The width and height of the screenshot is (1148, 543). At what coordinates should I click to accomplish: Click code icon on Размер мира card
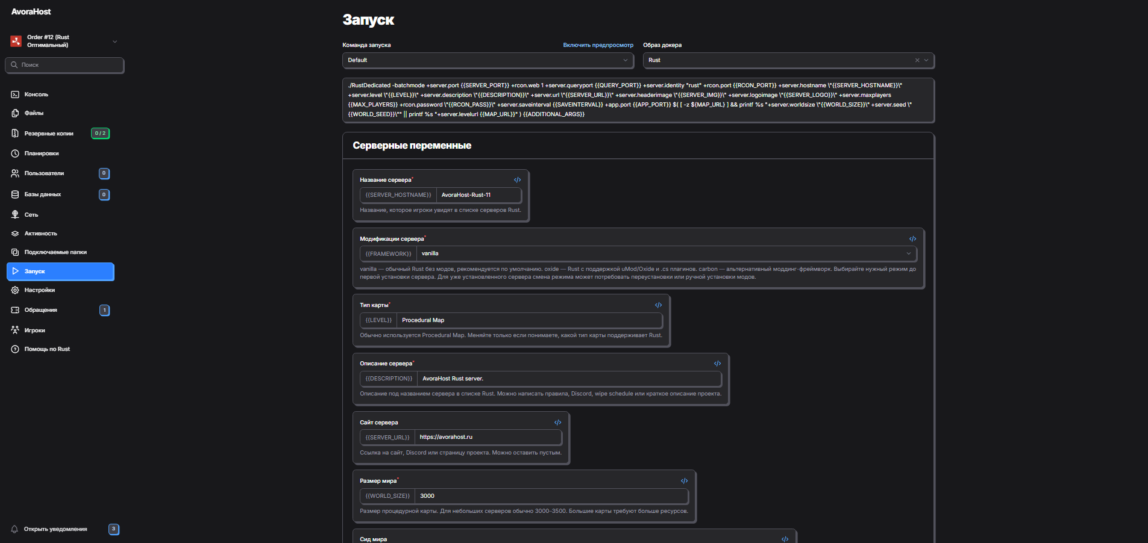(684, 481)
